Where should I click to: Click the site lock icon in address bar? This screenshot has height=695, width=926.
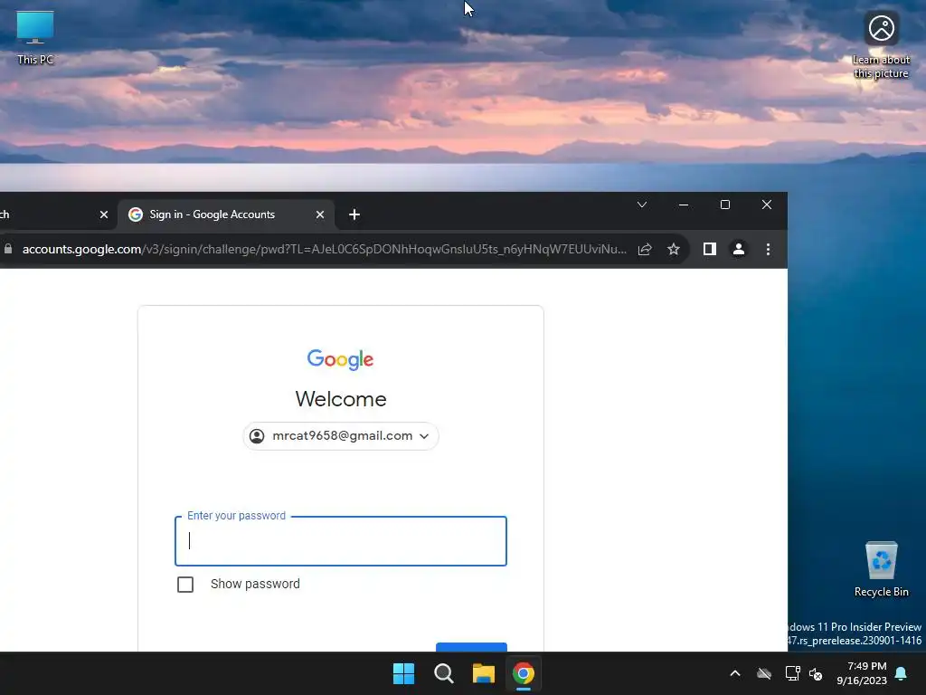click(x=8, y=249)
